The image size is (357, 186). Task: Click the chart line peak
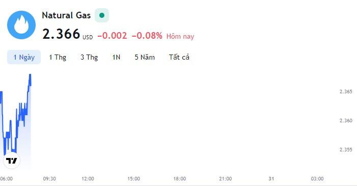point(30,75)
